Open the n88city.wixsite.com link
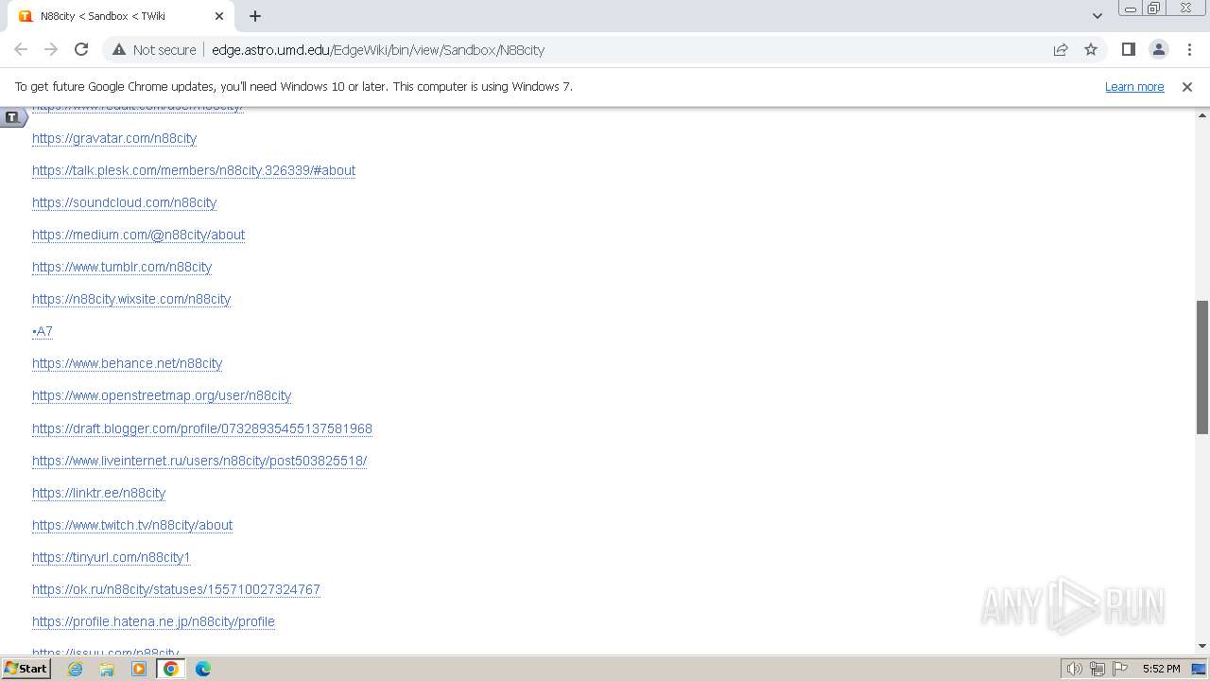Image resolution: width=1210 pixels, height=681 pixels. [131, 299]
